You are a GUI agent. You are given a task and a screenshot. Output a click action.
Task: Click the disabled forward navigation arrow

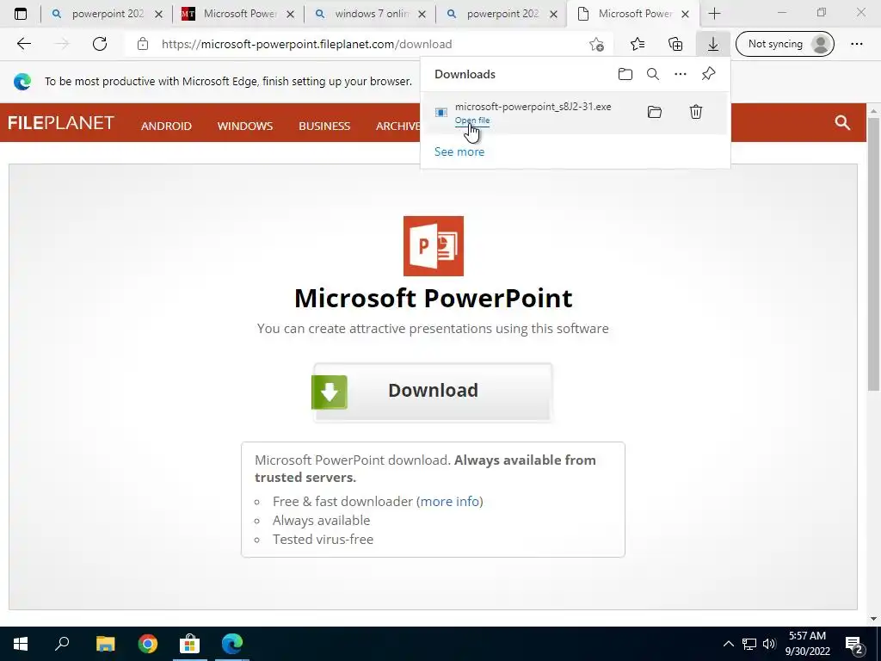pos(62,44)
